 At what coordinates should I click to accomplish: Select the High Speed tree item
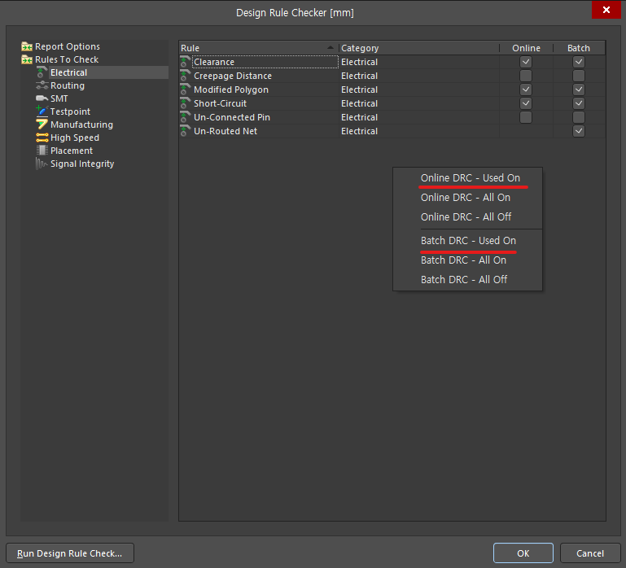(75, 138)
